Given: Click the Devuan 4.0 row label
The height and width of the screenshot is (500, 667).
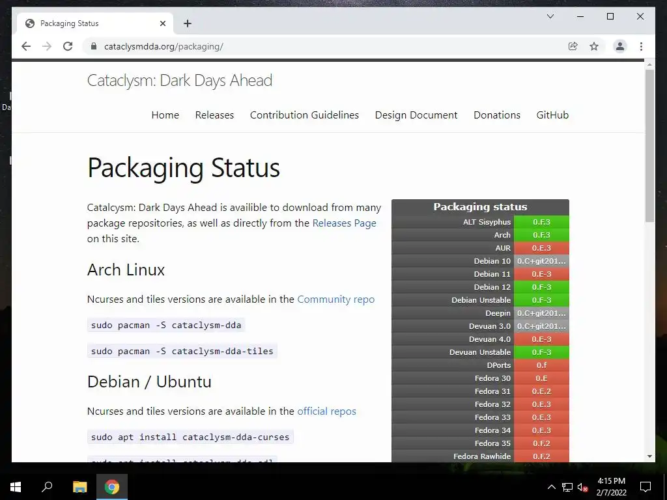Looking at the screenshot, I should 490,339.
